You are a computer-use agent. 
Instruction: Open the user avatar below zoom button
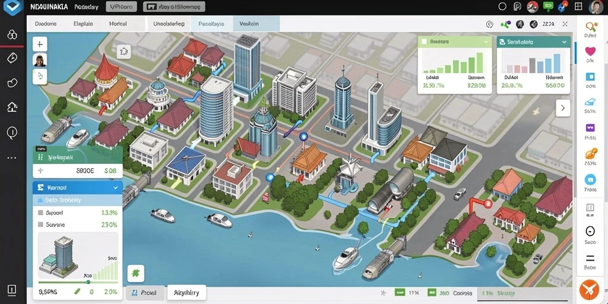coord(40,60)
